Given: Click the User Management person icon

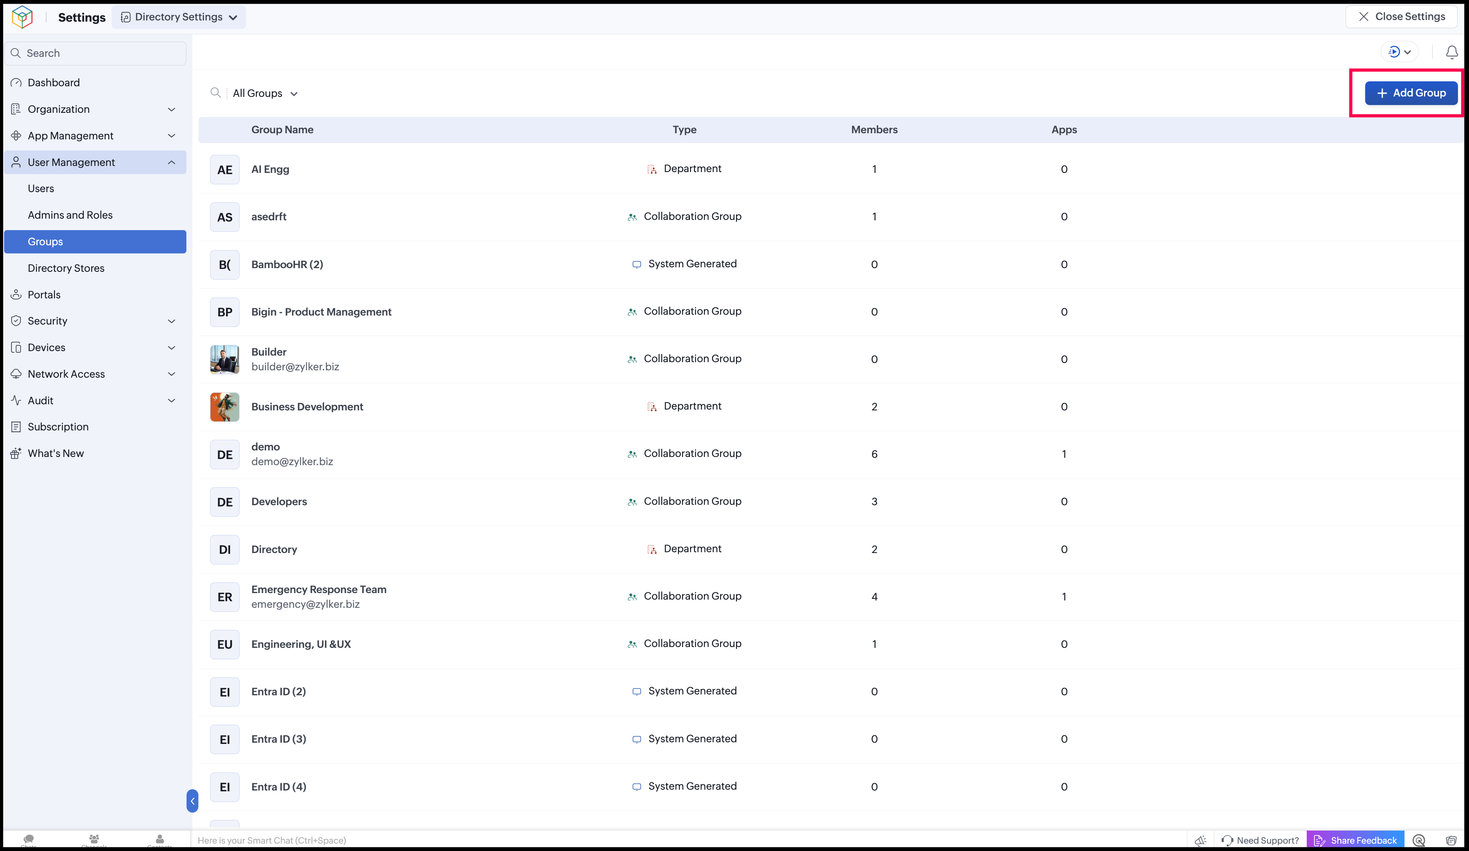Looking at the screenshot, I should click(16, 162).
